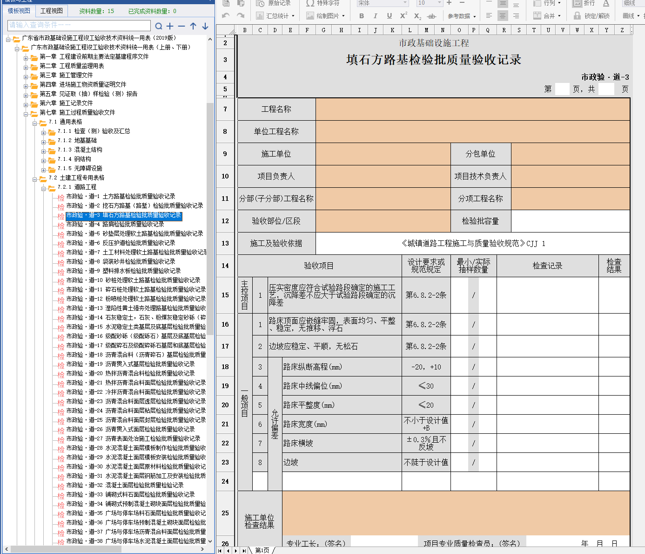Open the font size dropdown
The height and width of the screenshot is (554, 645).
439,3
